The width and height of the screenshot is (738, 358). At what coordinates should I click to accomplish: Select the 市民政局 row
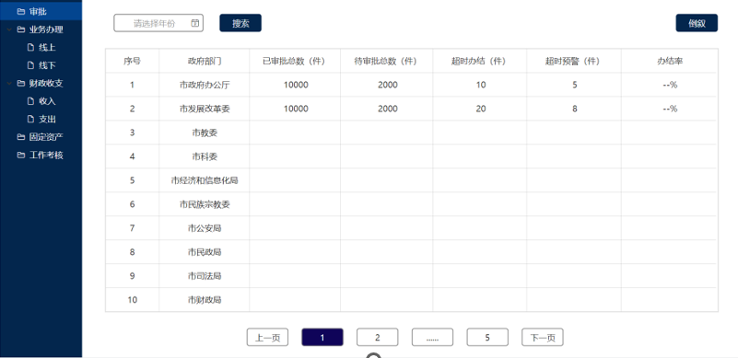pos(412,252)
